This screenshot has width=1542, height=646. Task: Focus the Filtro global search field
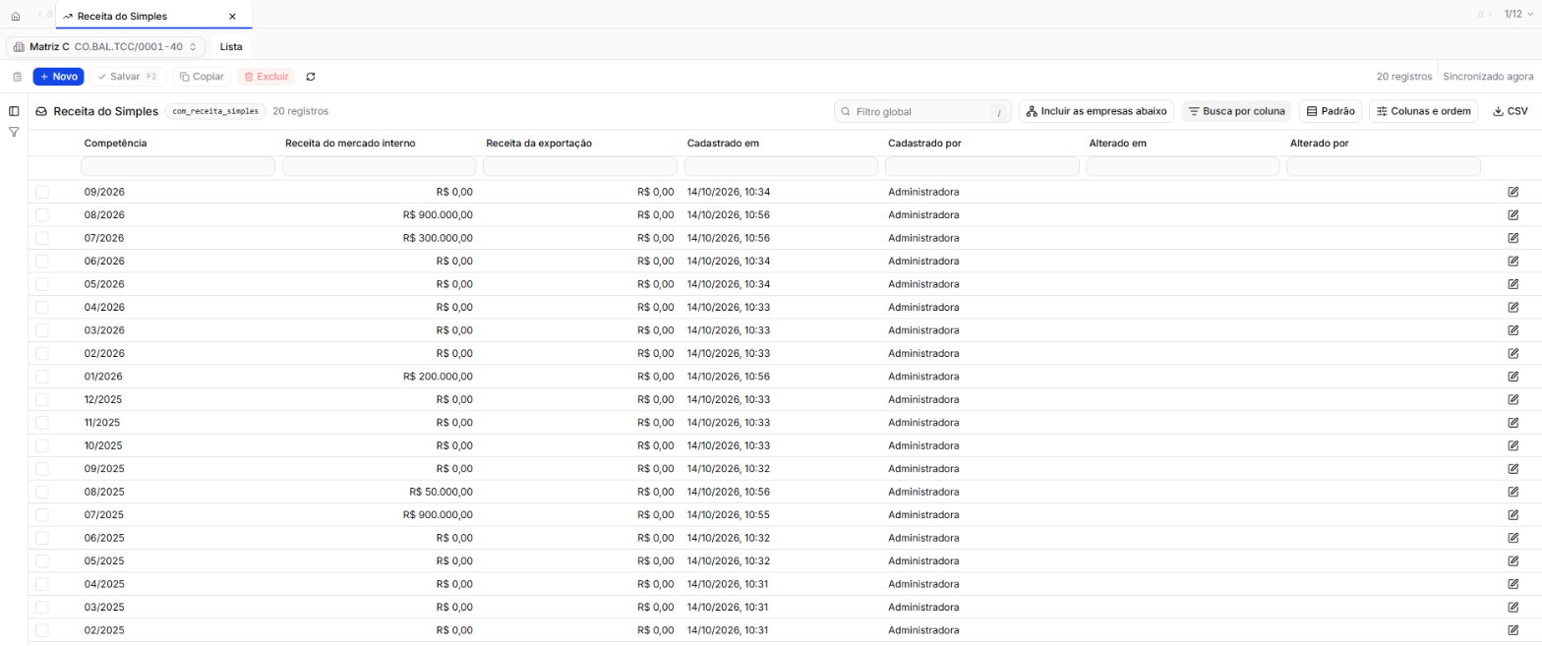922,111
